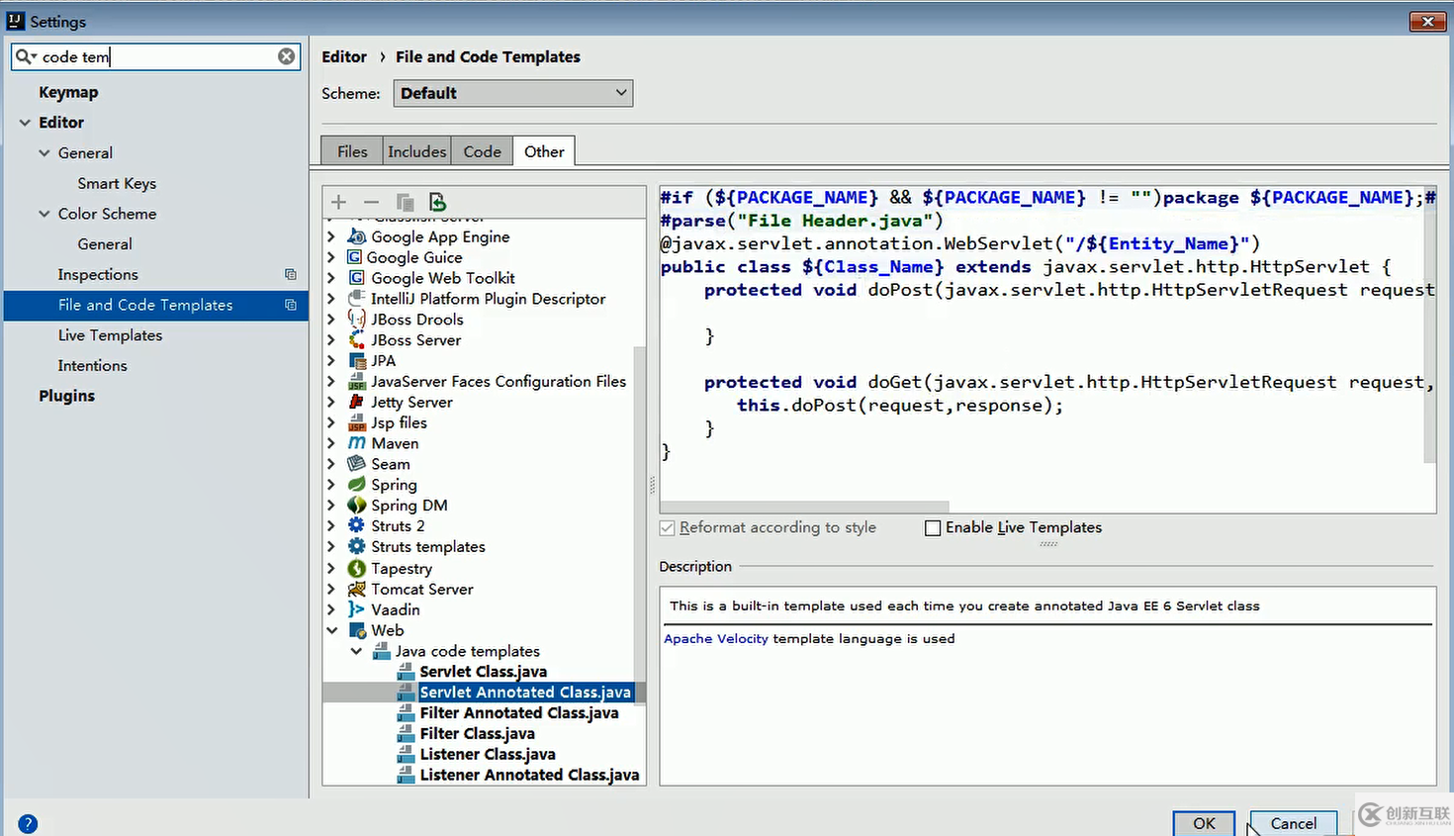Click the Remove Template minus icon
This screenshot has height=836, width=1454.
[x=371, y=202]
